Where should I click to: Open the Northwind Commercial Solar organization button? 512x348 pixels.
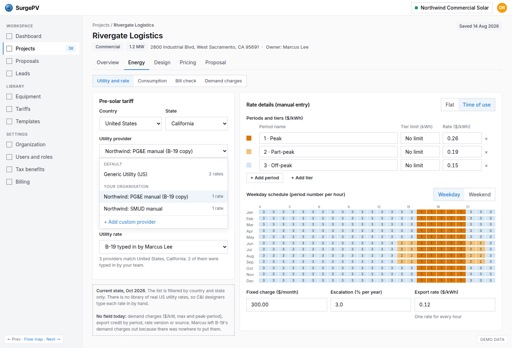coord(452,8)
